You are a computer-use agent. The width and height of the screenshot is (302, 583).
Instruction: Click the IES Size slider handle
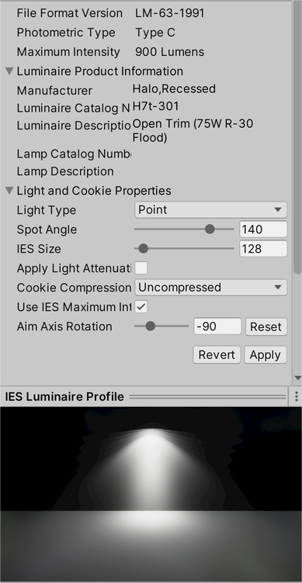tap(144, 248)
